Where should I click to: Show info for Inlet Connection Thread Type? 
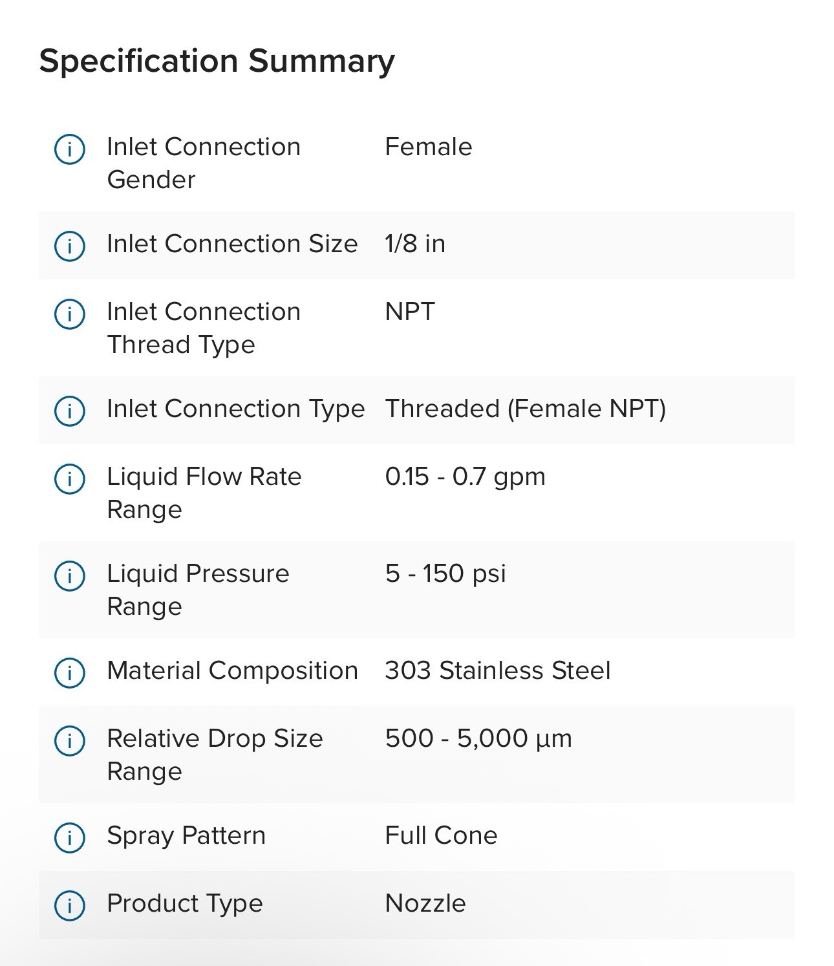point(69,314)
